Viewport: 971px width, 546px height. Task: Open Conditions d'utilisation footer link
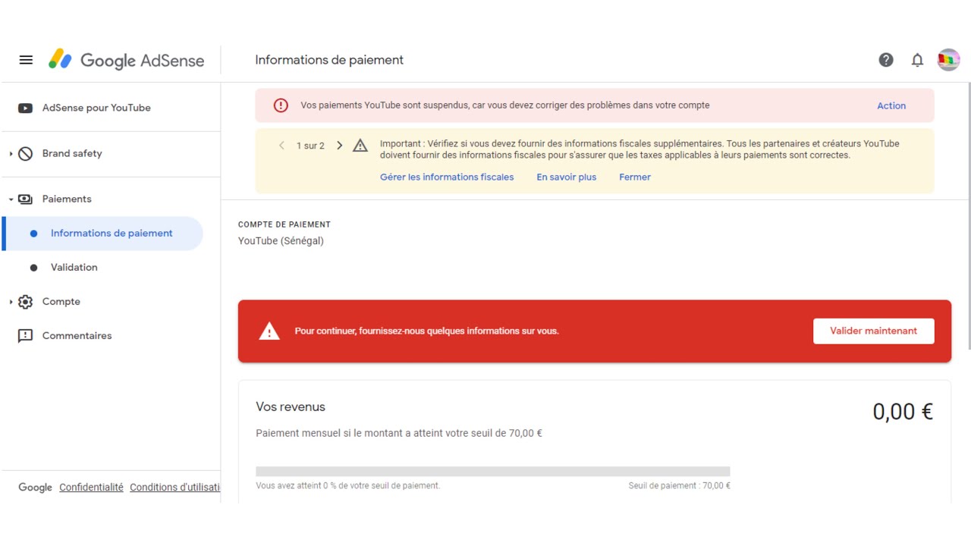coord(174,487)
